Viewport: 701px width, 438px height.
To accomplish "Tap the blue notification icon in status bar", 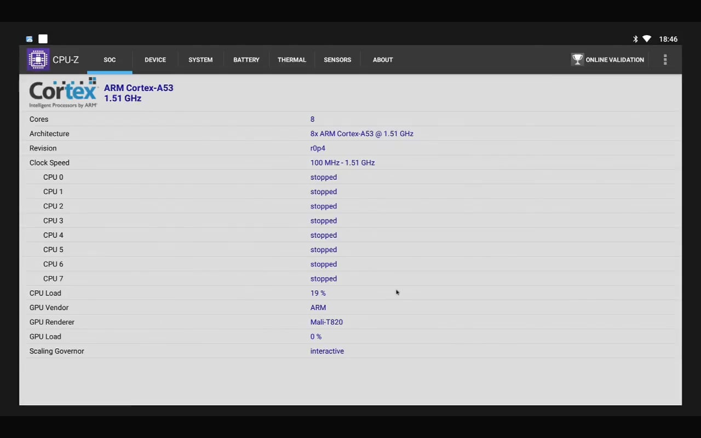I will pyautogui.click(x=29, y=39).
